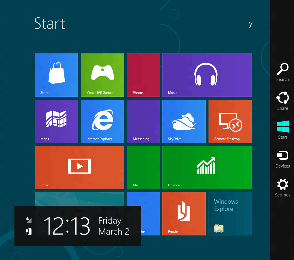Open the Weather tile
294x260 pixels.
(x=150, y=214)
